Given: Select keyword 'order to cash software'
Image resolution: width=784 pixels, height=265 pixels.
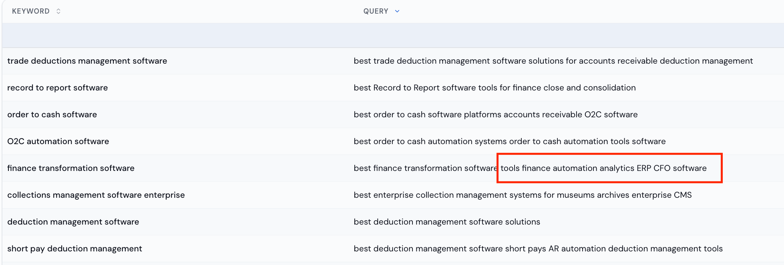Looking at the screenshot, I should [x=52, y=114].
